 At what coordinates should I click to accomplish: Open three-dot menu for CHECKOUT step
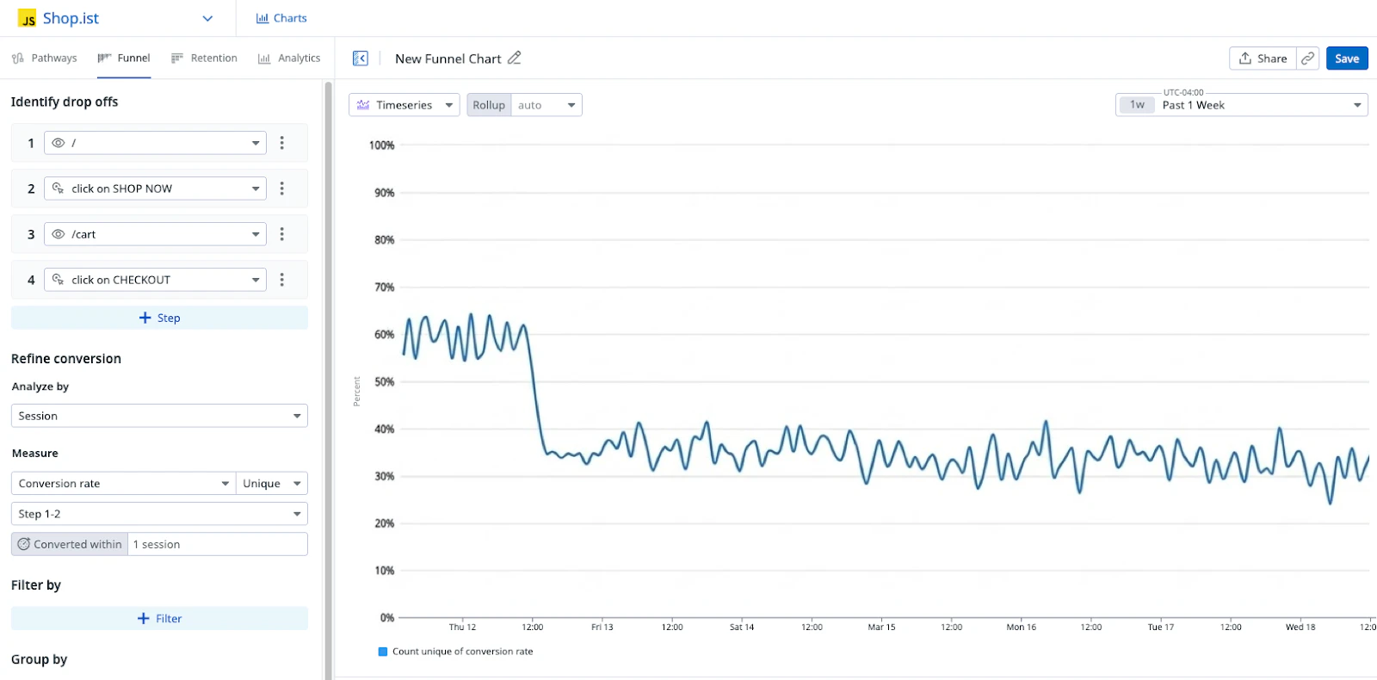[x=281, y=280]
